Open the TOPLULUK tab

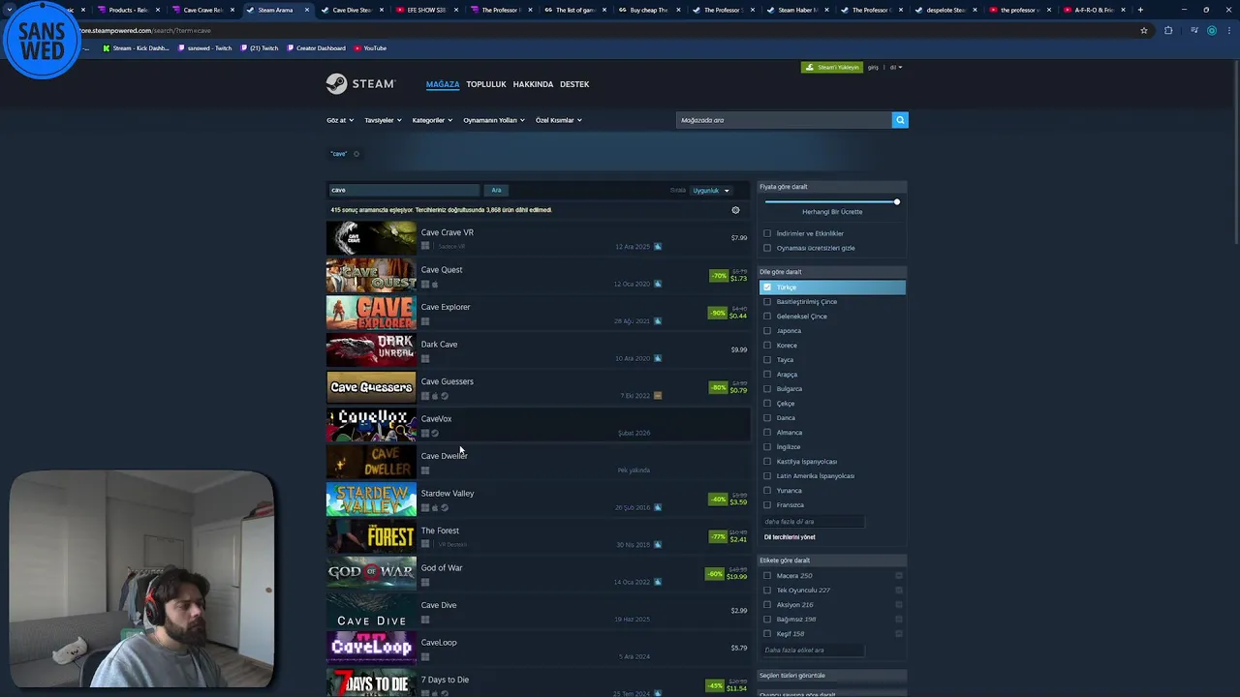coord(486,84)
